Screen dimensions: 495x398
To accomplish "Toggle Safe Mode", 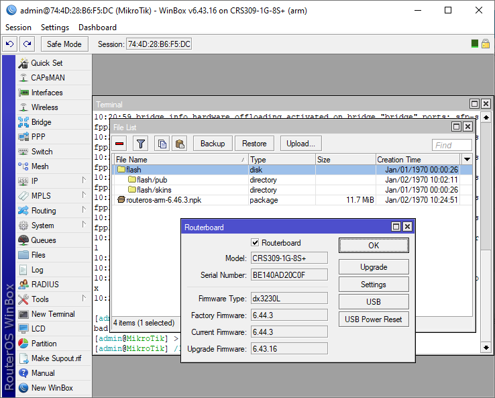I will tap(64, 44).
